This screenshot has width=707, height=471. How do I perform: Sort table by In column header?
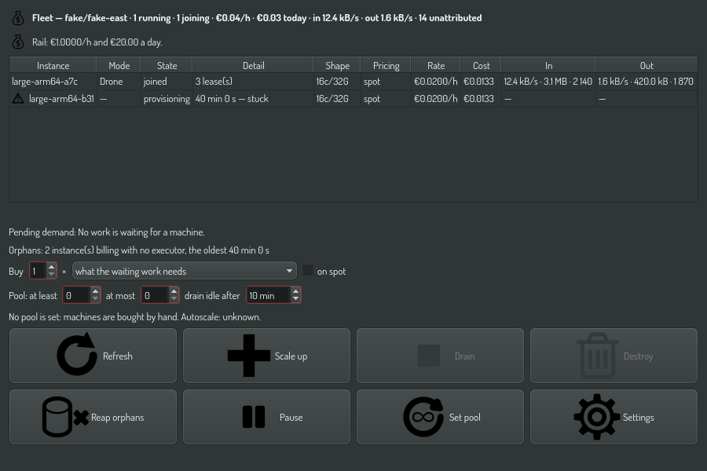coord(548,65)
